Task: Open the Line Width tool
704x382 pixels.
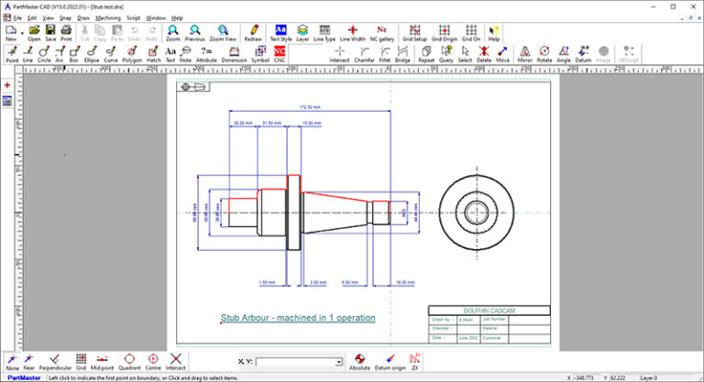Action: [x=352, y=33]
